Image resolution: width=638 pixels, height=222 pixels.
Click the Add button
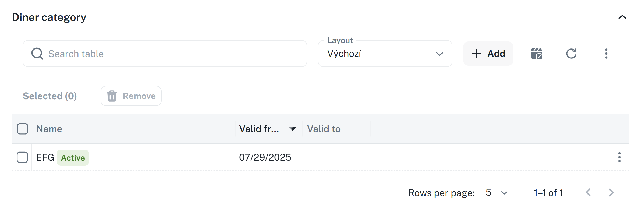tap(488, 54)
